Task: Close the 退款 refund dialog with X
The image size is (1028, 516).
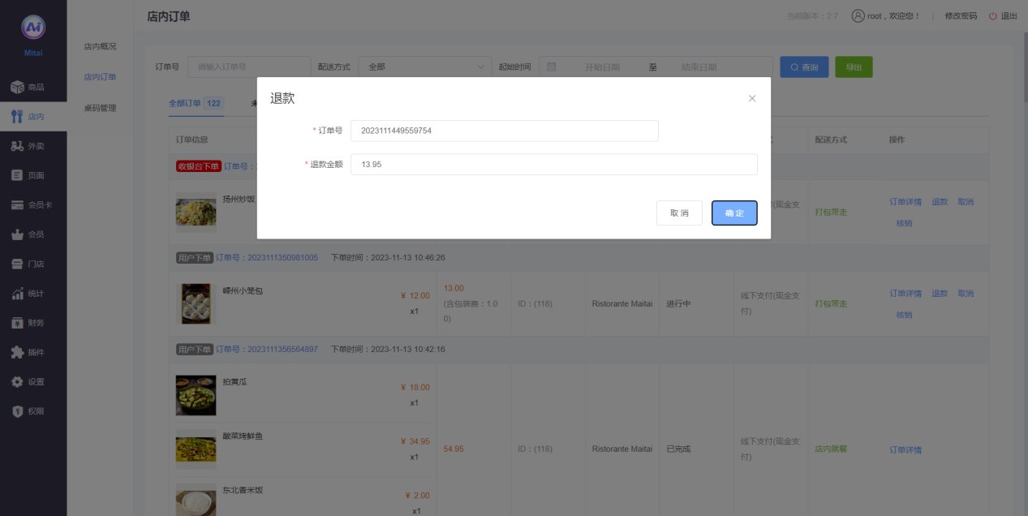Action: (x=751, y=98)
